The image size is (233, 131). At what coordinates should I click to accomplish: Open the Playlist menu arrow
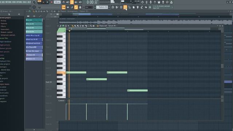point(27,11)
